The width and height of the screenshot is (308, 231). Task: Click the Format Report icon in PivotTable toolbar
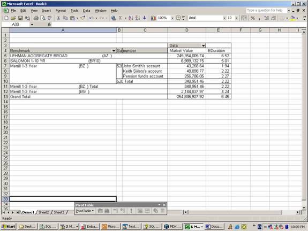click(x=100, y=211)
